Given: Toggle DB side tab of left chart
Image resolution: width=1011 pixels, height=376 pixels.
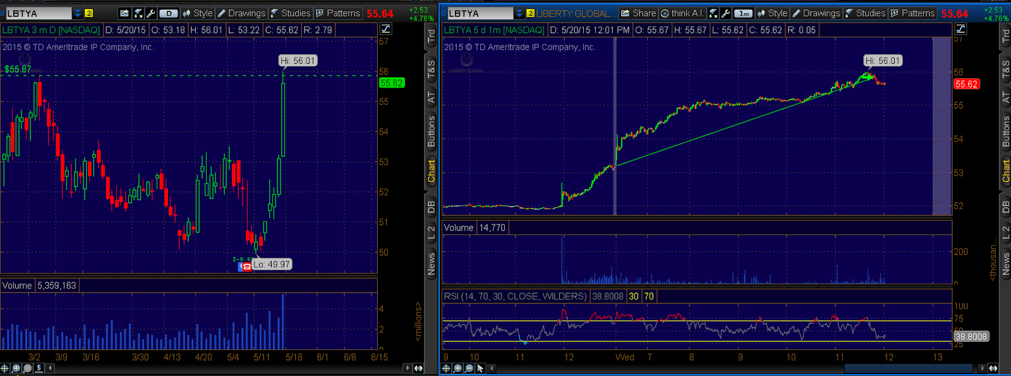Looking at the screenshot, I should [x=432, y=207].
